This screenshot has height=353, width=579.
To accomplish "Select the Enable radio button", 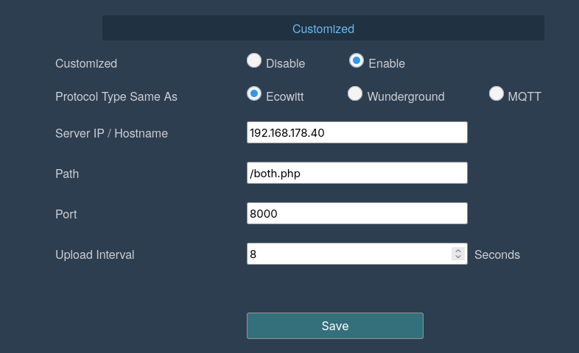I will click(x=357, y=61).
